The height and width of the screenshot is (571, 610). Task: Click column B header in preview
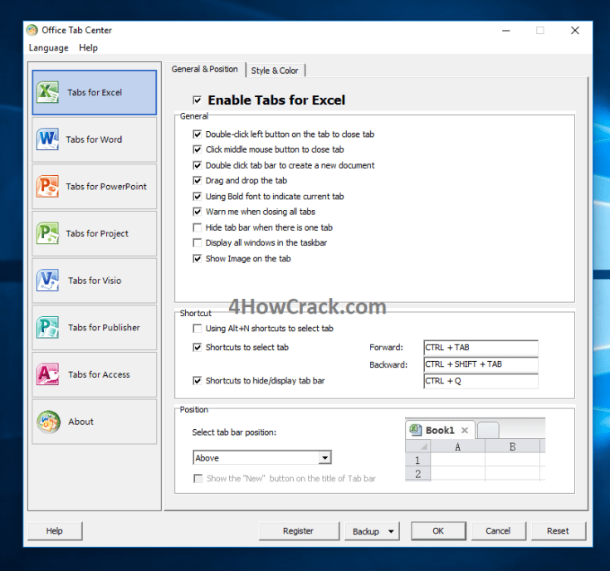point(512,447)
